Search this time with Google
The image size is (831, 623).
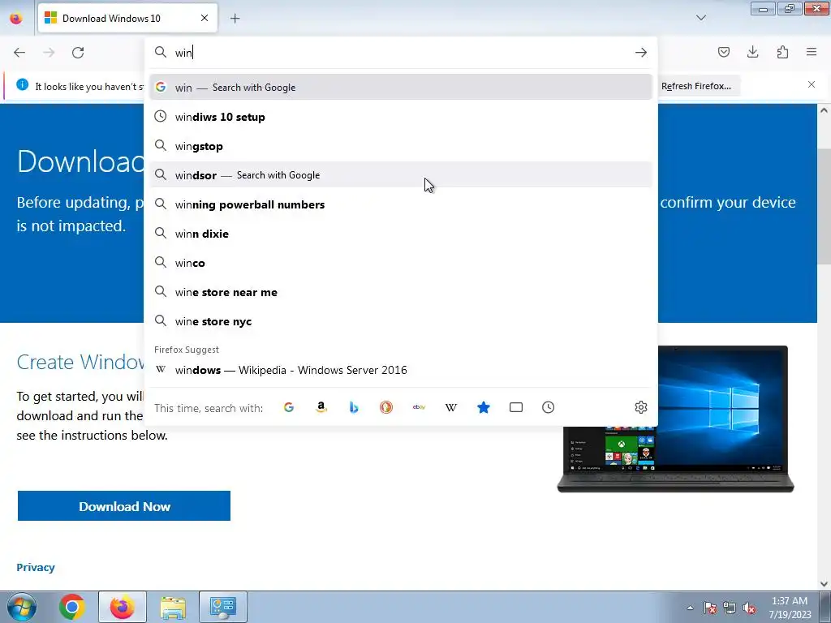[289, 407]
